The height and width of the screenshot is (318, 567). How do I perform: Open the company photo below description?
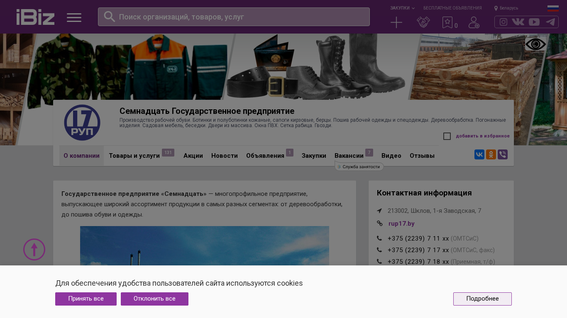tap(205, 246)
